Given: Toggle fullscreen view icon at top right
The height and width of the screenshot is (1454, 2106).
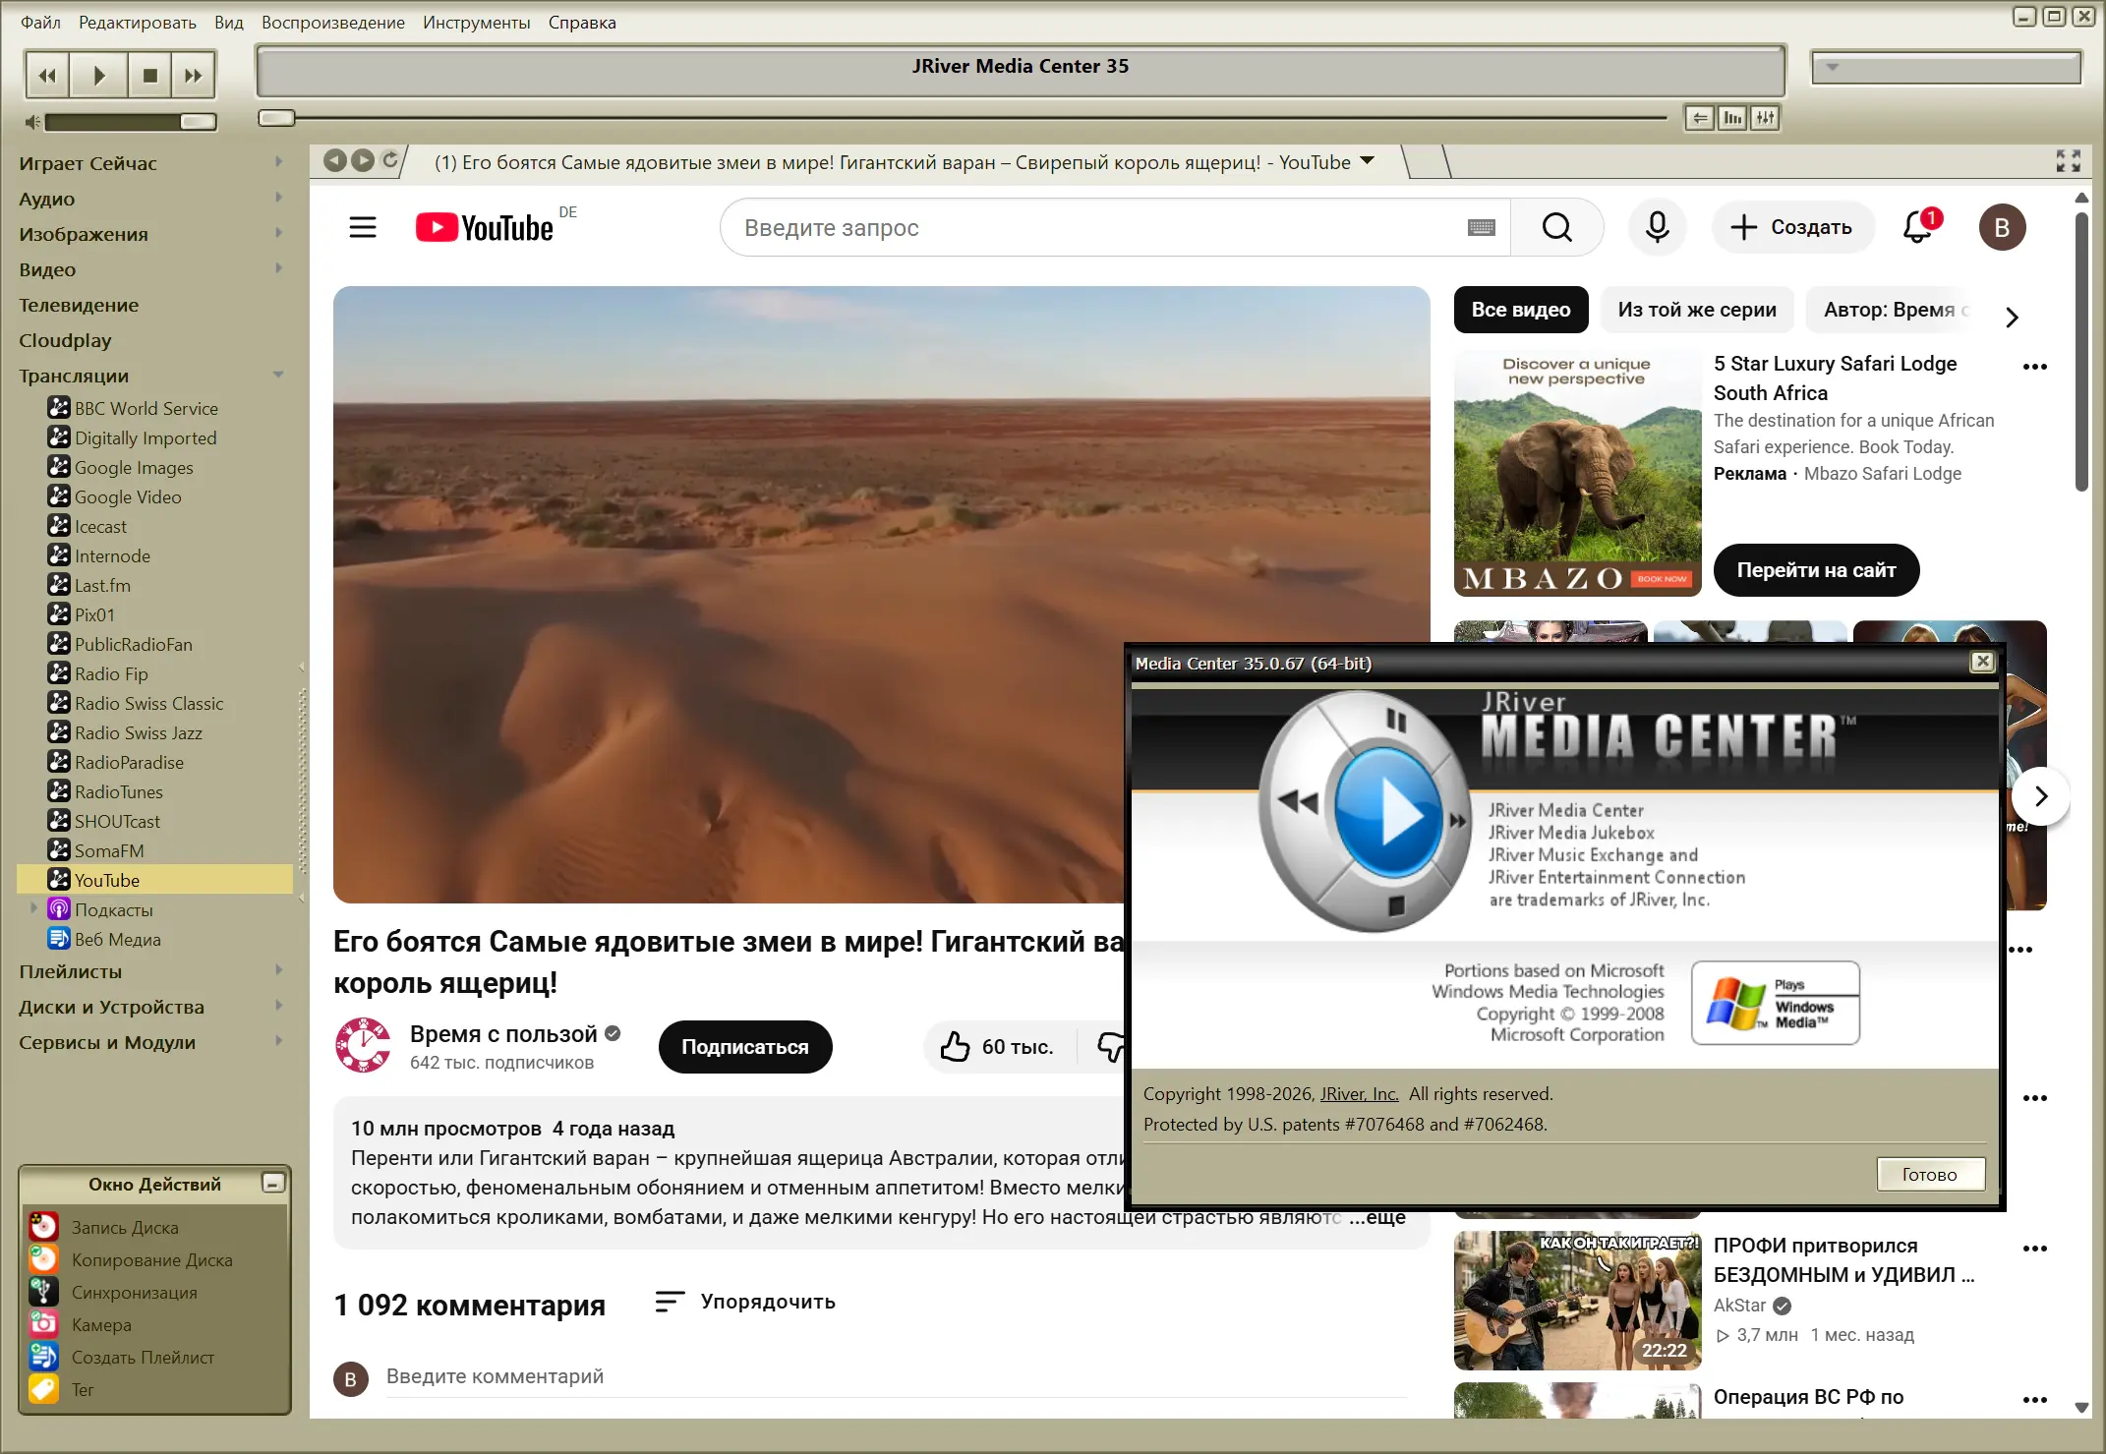Looking at the screenshot, I should pyautogui.click(x=2069, y=161).
